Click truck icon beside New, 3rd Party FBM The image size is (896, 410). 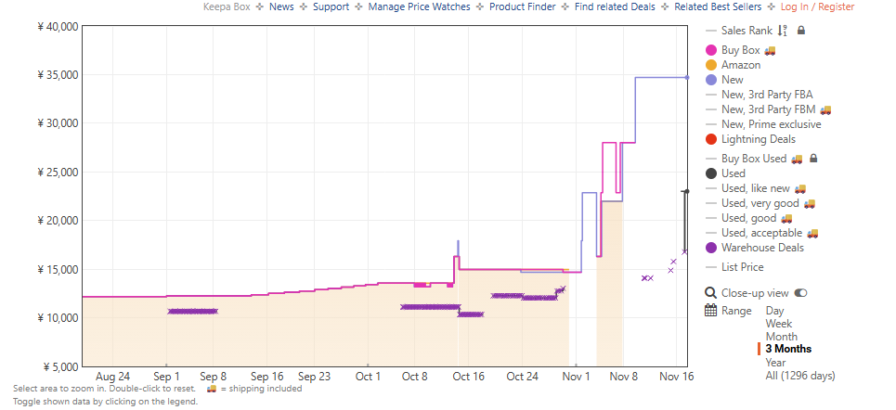(825, 109)
